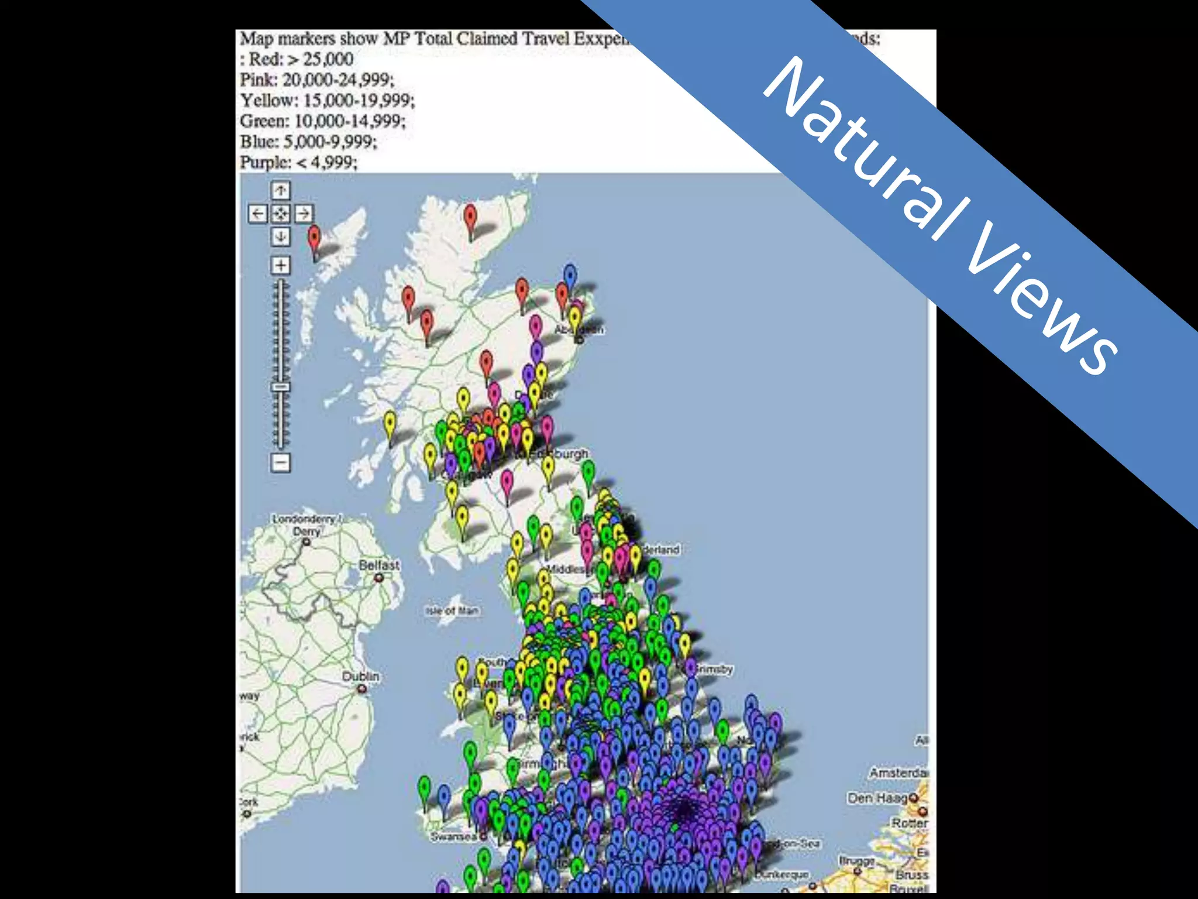Click the green marker on Pembrokeshire coast
The image size is (1198, 899).
424,787
